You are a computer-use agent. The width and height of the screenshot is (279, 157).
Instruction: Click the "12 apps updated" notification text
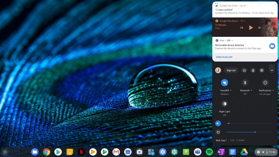[224, 10]
